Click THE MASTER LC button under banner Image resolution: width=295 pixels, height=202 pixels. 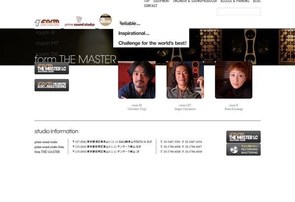coord(52,68)
